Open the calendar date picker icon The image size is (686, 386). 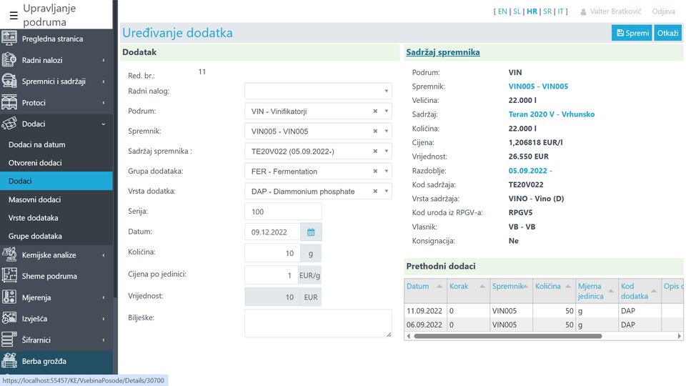[x=311, y=232]
